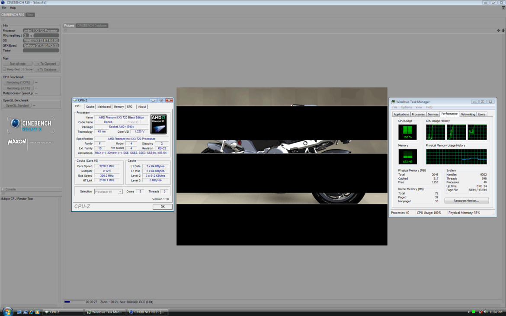Click the taskbar clock showing 11:24 PM

(x=496, y=312)
